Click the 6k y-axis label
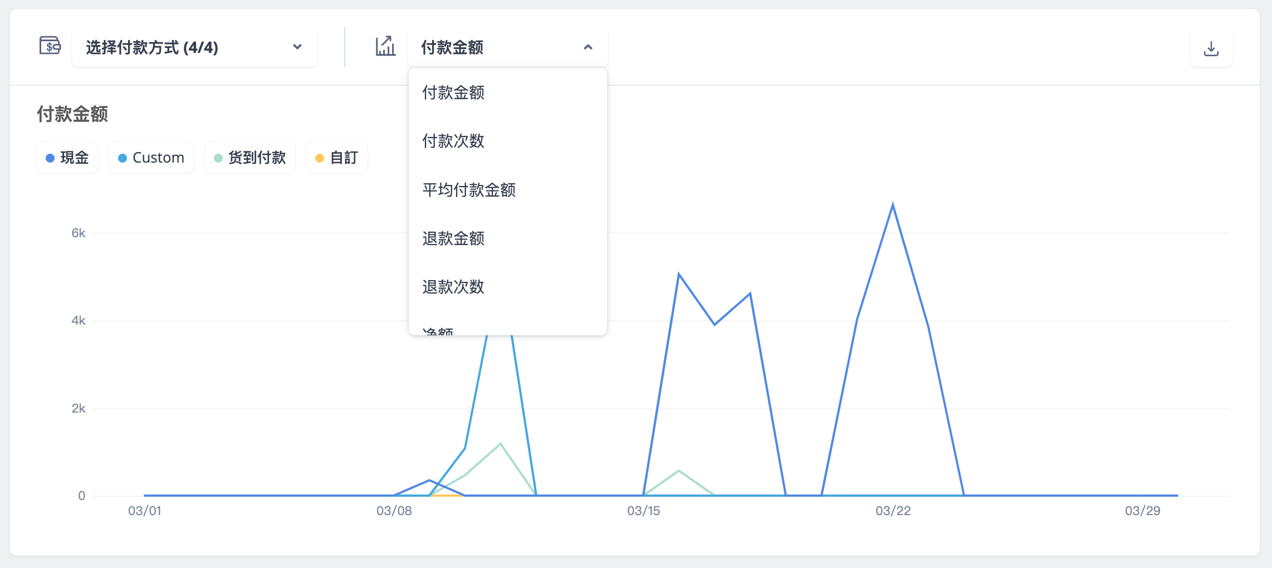 coord(79,233)
